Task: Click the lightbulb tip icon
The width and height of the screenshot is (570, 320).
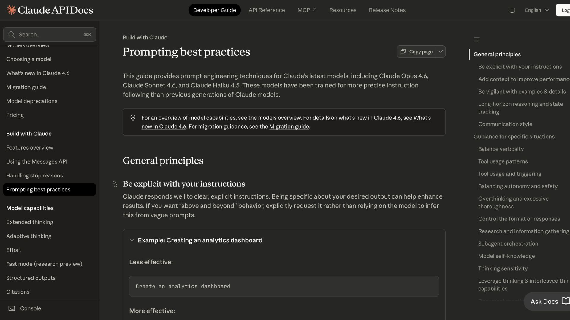Action: (x=133, y=118)
